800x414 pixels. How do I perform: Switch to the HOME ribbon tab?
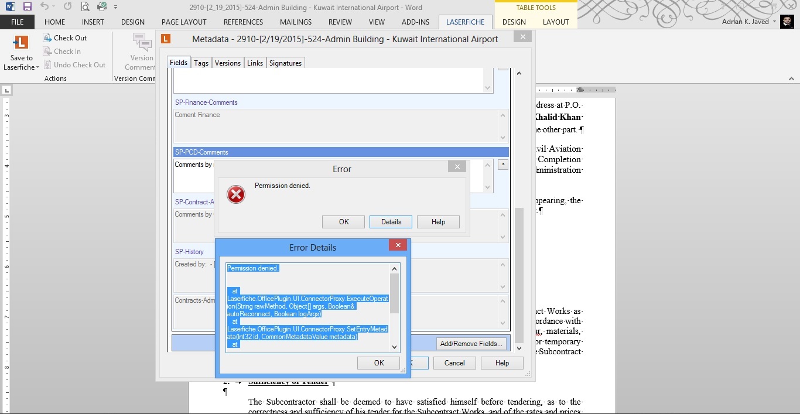(x=55, y=22)
